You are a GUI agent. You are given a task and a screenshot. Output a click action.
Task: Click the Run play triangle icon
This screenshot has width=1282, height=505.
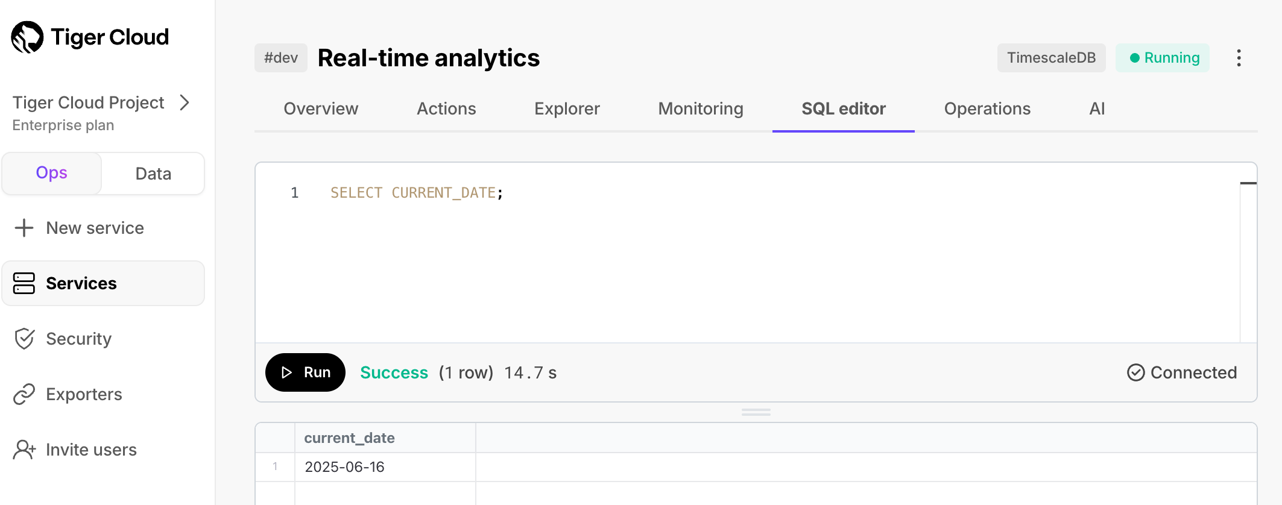(287, 372)
